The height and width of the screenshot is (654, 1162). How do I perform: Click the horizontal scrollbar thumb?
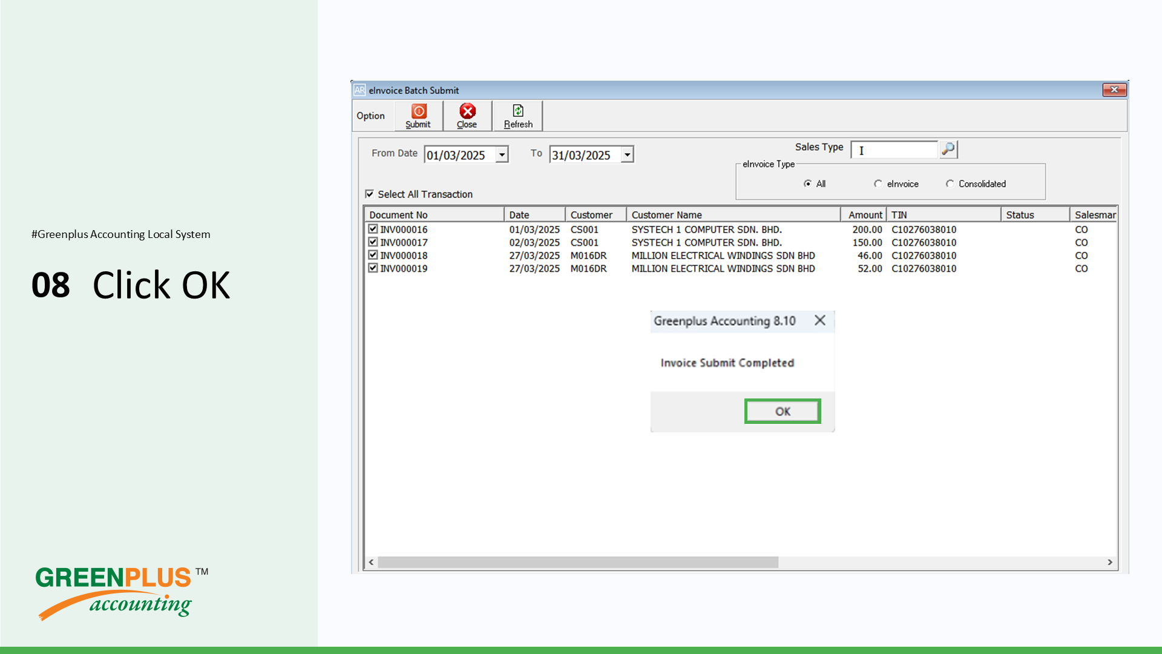[578, 563]
